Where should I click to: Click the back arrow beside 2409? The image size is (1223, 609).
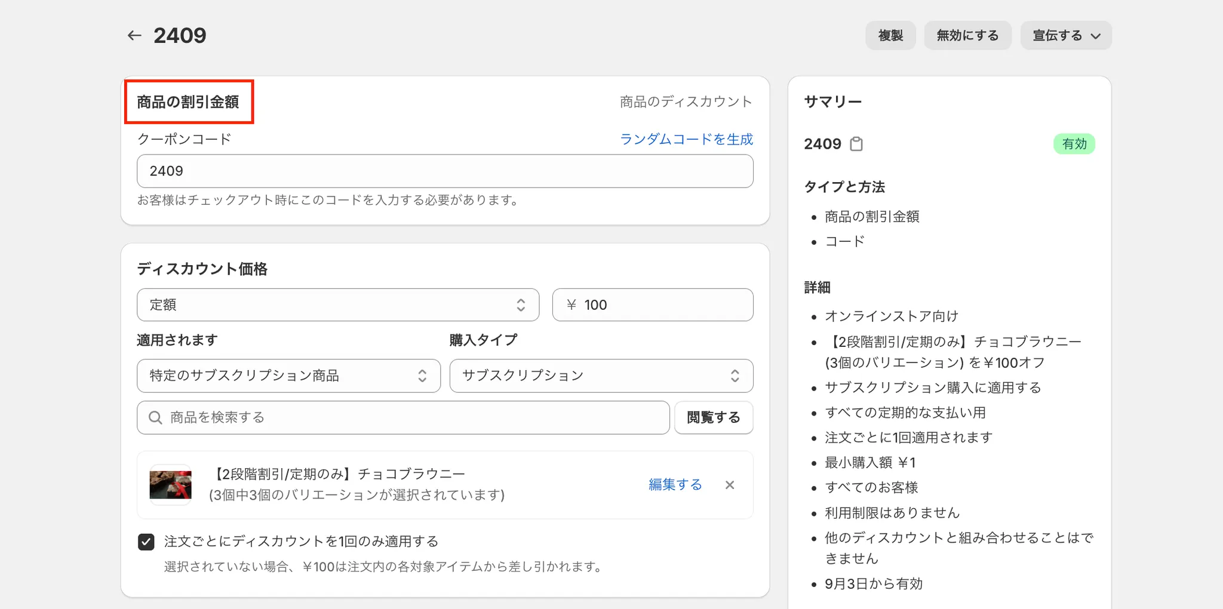(134, 36)
